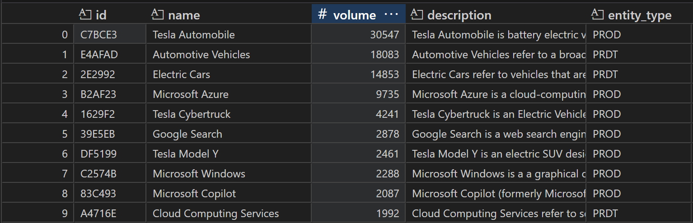Select the Tesla Model Y name cell
693x223 pixels.
[229, 154]
